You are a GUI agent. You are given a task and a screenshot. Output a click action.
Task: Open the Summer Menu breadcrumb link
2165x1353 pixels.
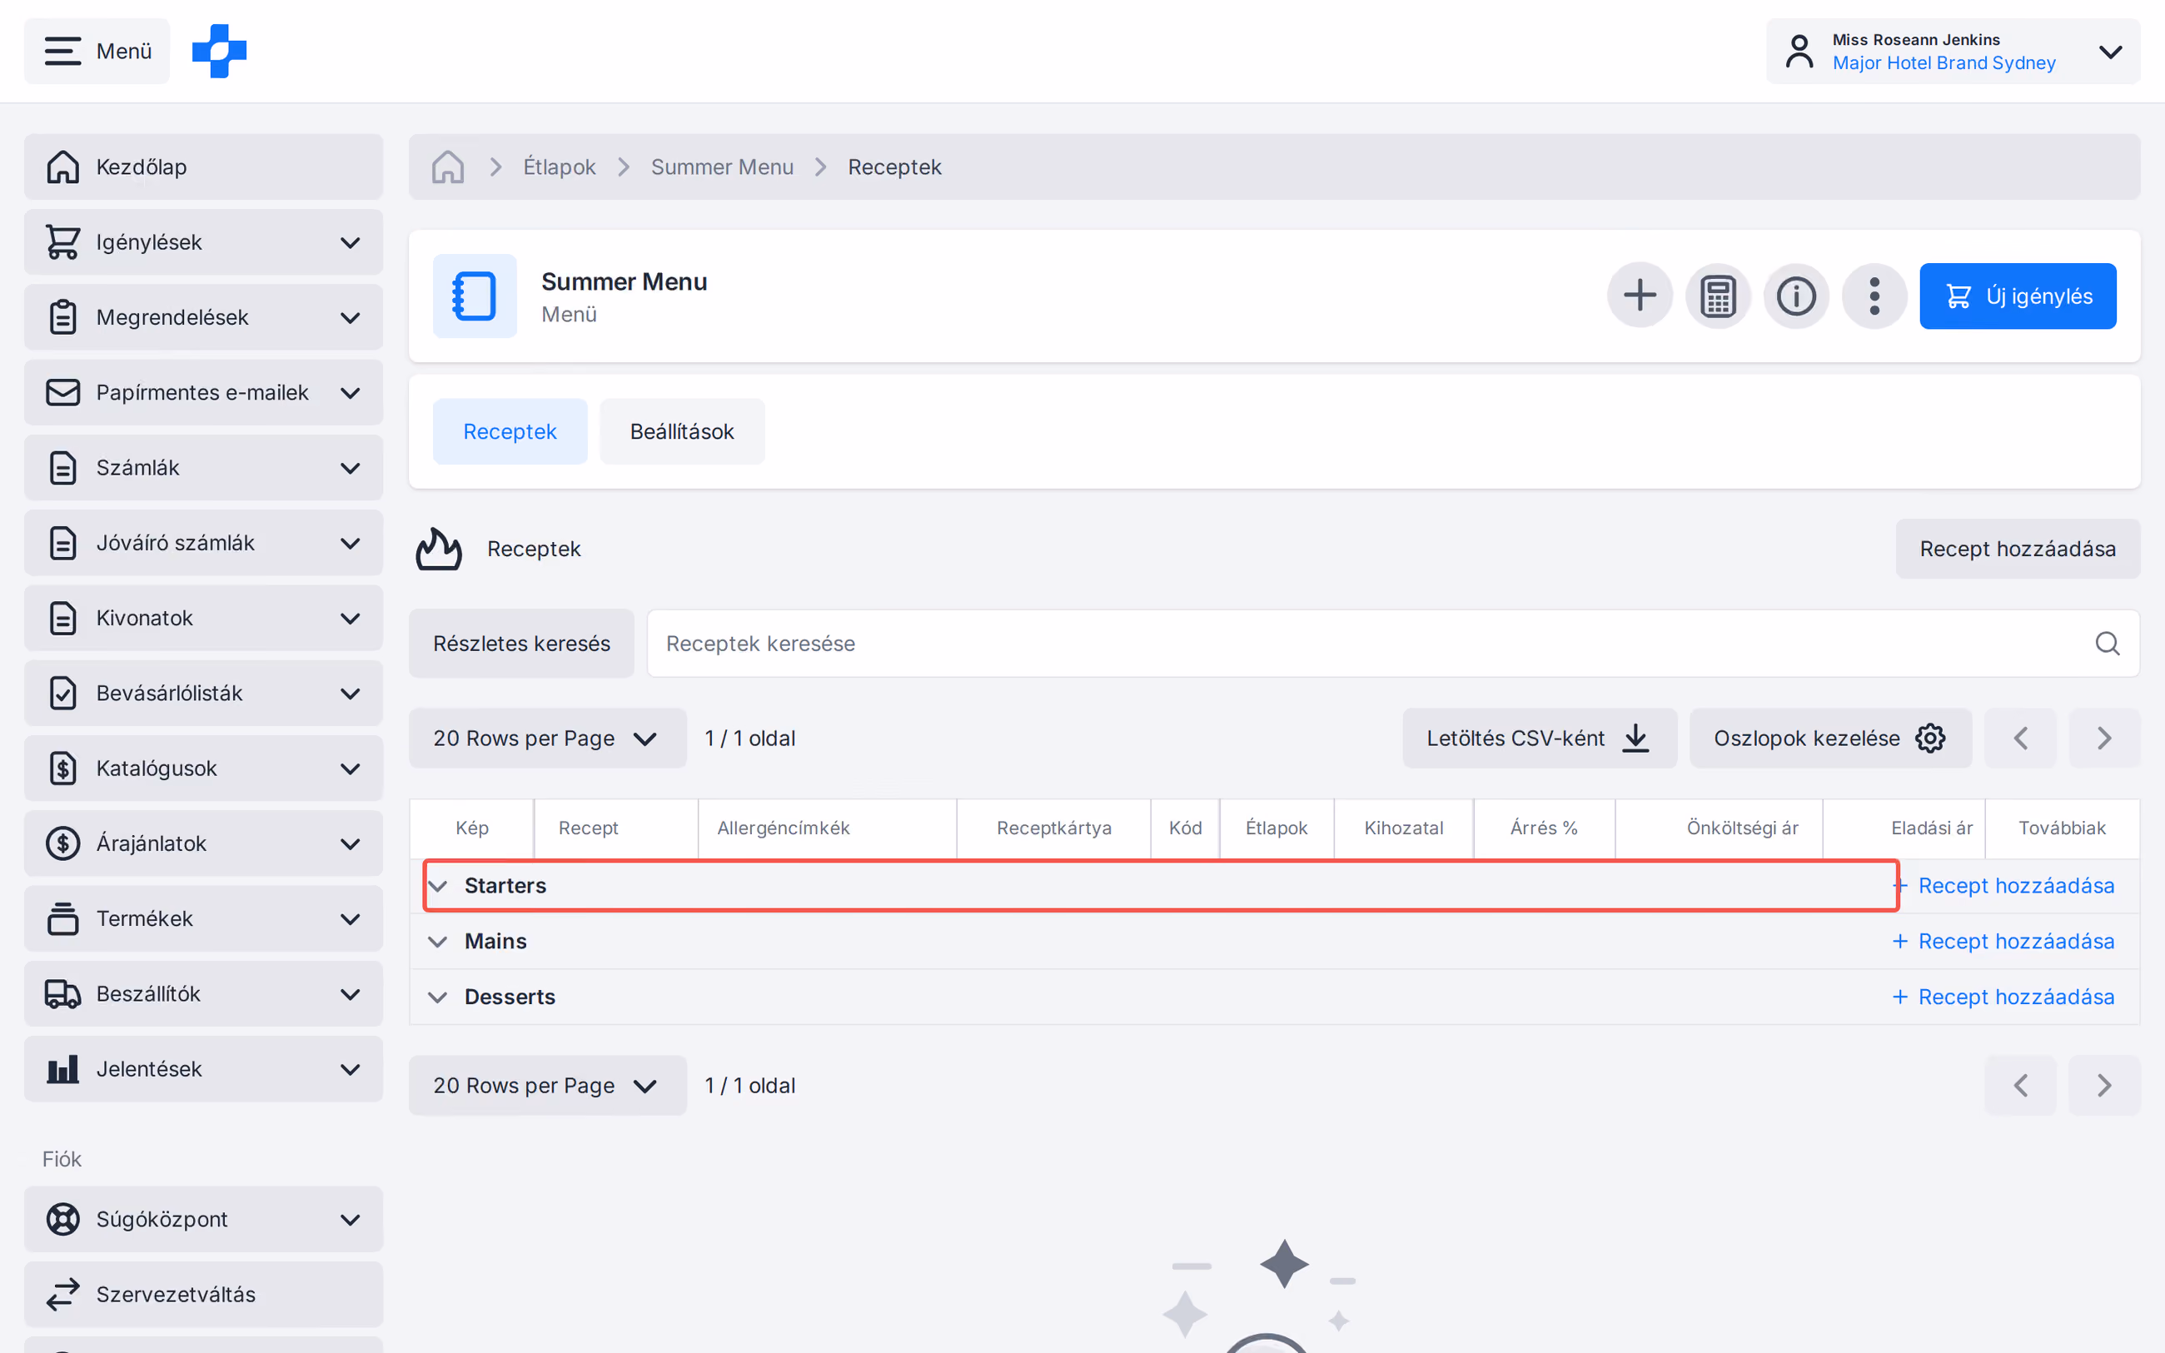click(x=722, y=167)
